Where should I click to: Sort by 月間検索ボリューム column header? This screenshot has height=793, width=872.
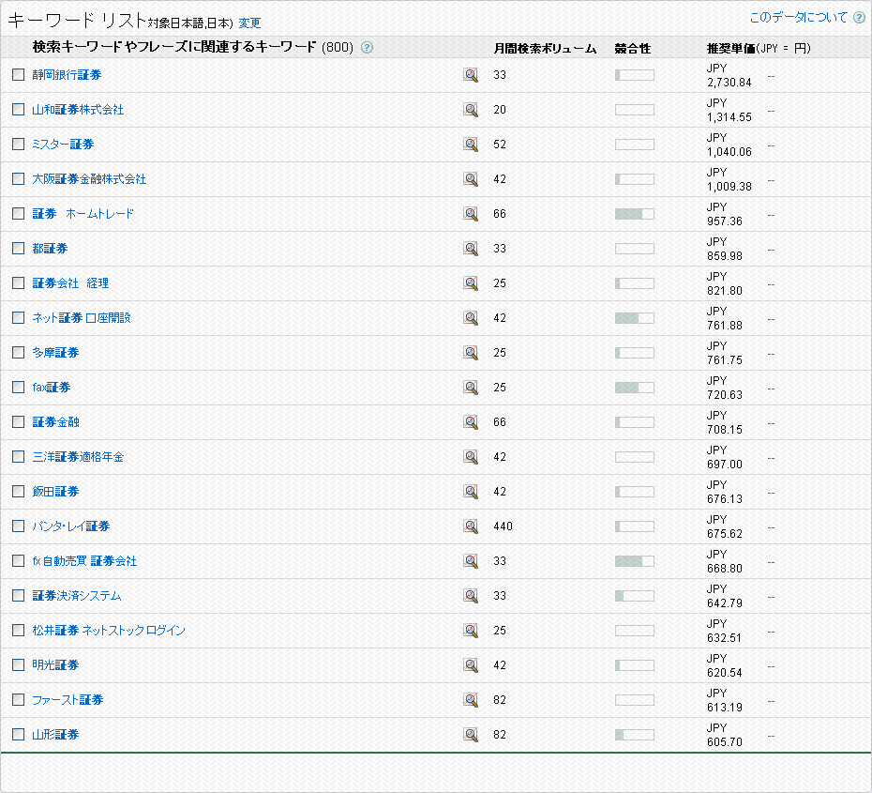click(x=545, y=48)
